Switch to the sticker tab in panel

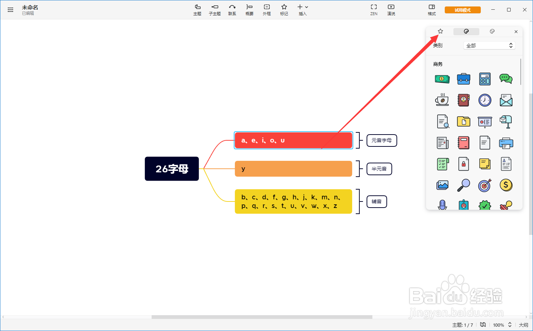(x=466, y=31)
